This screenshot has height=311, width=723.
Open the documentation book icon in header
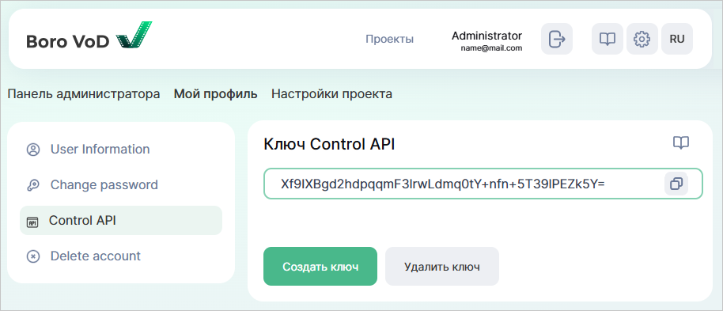608,39
